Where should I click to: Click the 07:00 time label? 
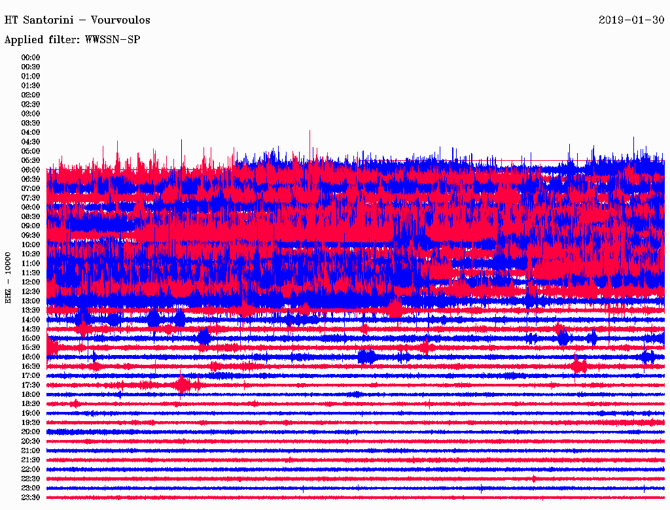click(31, 189)
